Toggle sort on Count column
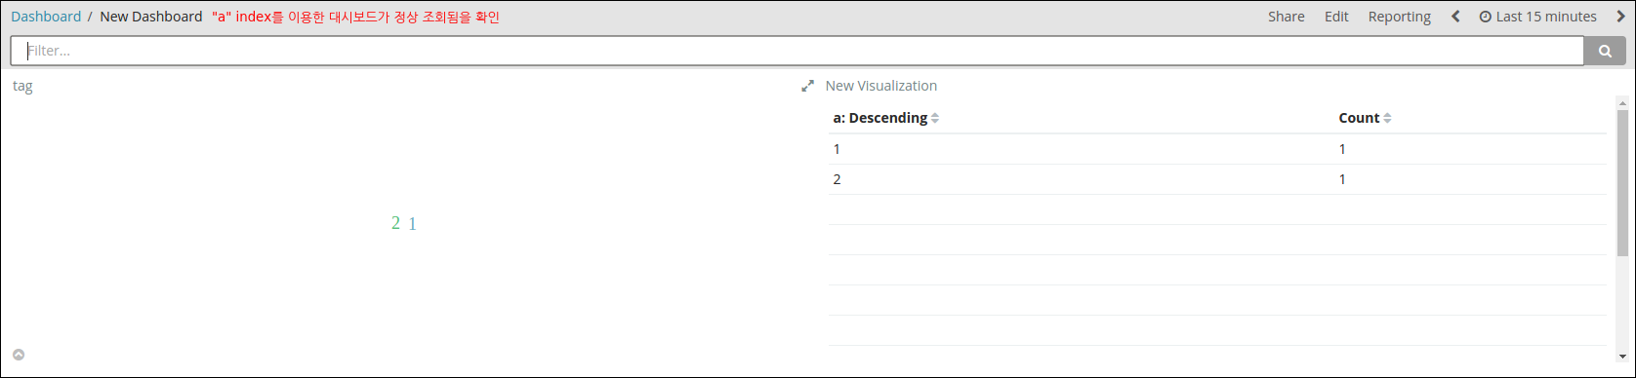This screenshot has height=378, width=1636. click(x=1387, y=118)
